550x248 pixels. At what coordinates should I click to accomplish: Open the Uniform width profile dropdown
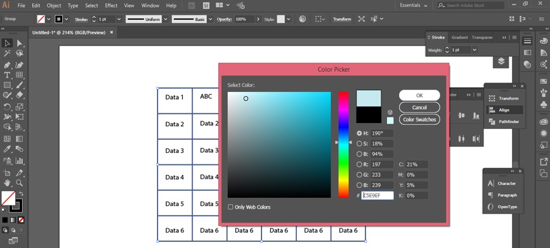pos(166,19)
